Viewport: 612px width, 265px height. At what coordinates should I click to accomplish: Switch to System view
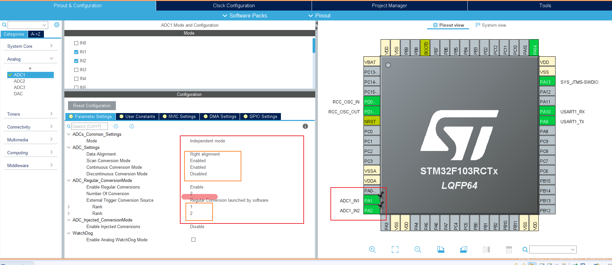[491, 25]
